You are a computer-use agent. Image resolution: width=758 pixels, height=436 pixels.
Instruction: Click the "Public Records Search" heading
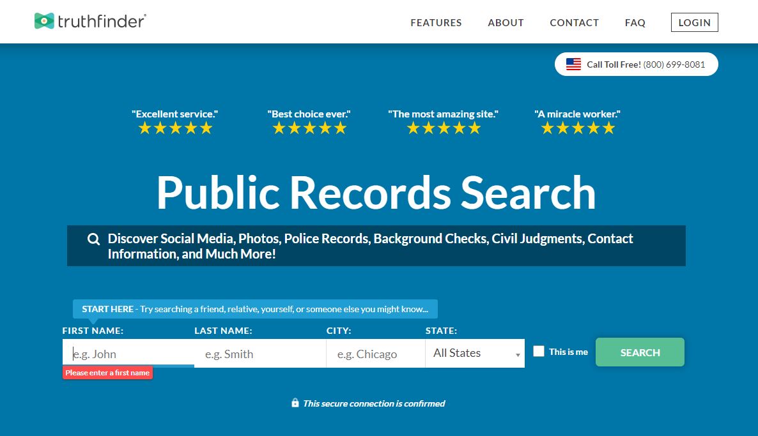[376, 193]
